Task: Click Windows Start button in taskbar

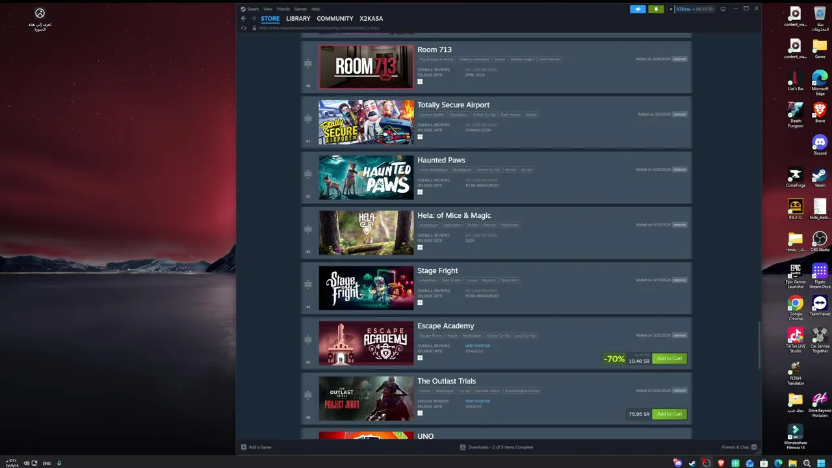Action: point(821,463)
